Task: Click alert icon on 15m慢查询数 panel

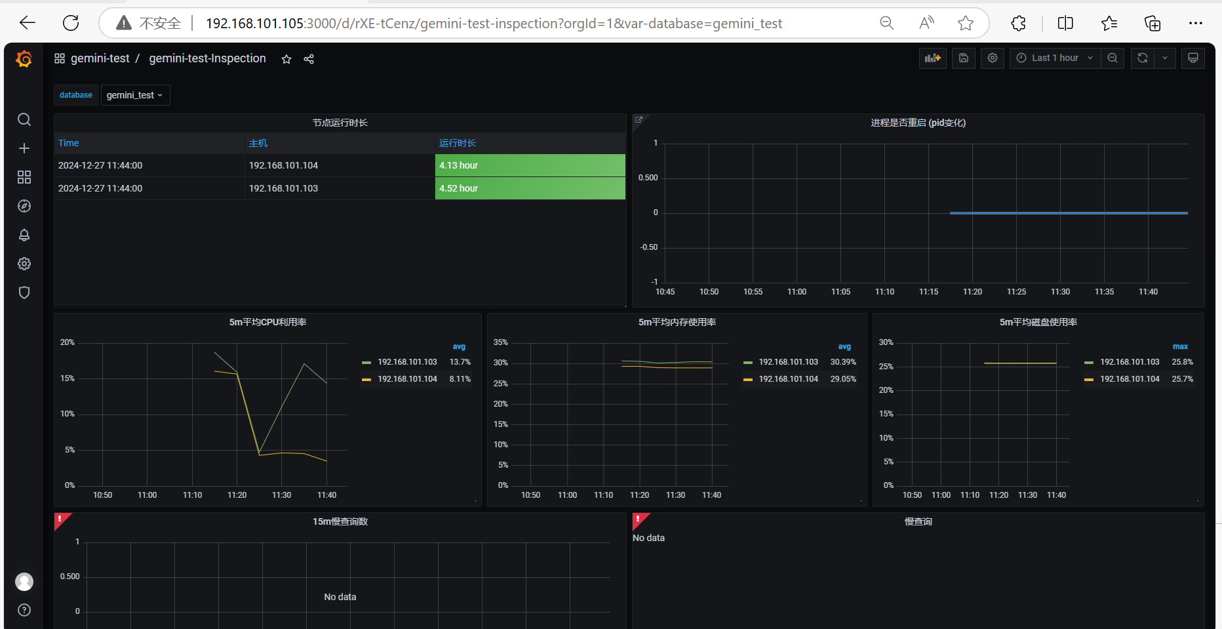Action: tap(60, 519)
